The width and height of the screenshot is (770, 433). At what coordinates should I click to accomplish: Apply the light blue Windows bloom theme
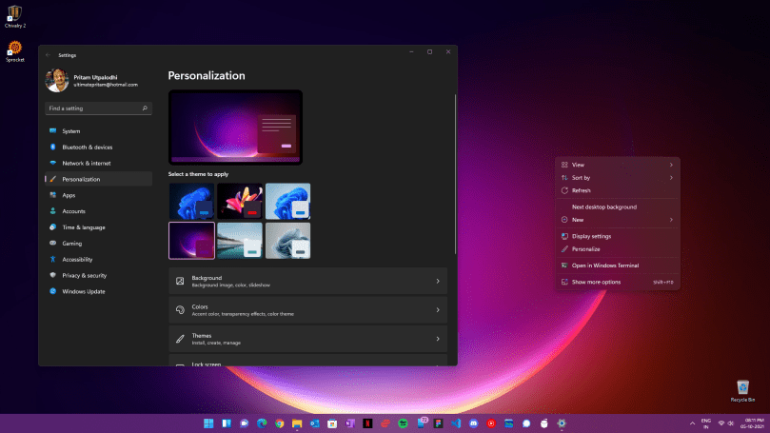[287, 201]
